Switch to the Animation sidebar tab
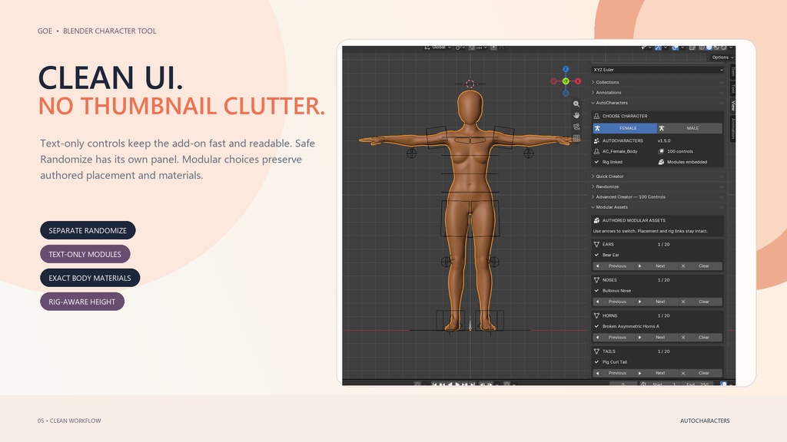The image size is (787, 442). [732, 129]
